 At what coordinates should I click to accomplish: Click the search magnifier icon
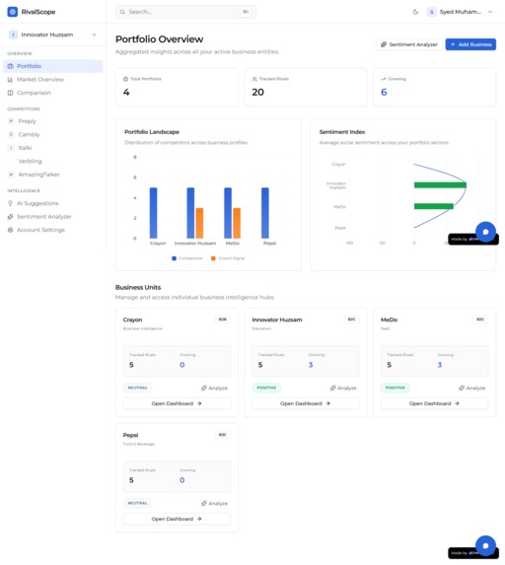(122, 12)
